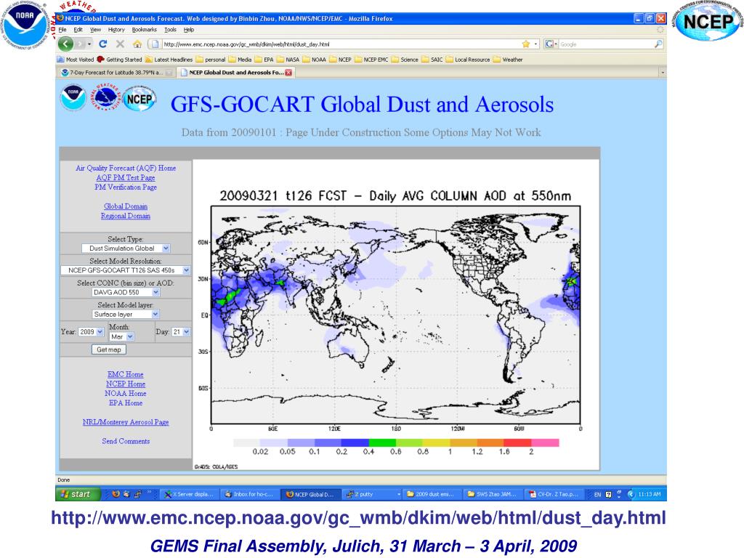
Task: Open the Most Visited bookmark
Action: tap(76, 60)
